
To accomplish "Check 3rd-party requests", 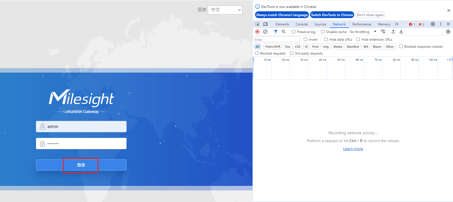I will (x=292, y=53).
